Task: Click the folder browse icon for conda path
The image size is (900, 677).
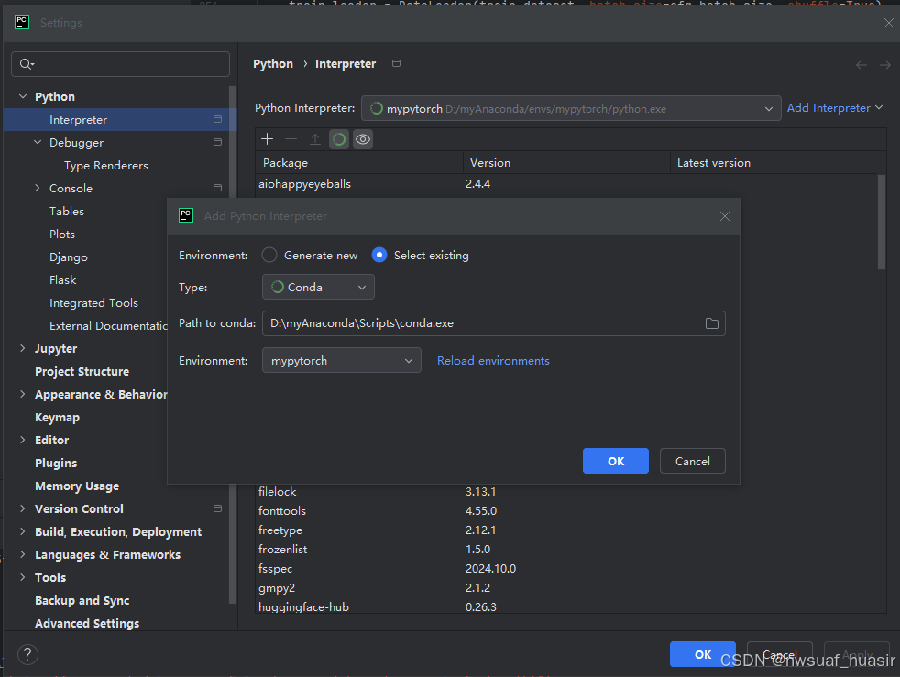Action: coord(712,323)
